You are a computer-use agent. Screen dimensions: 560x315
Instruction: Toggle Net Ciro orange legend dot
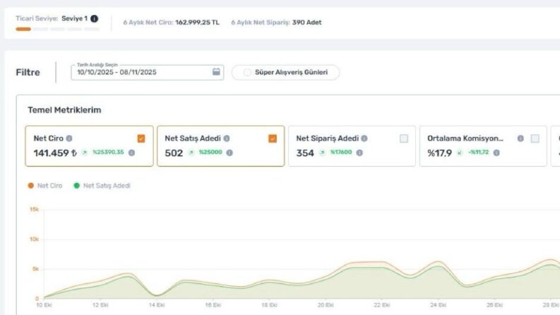click(30, 185)
